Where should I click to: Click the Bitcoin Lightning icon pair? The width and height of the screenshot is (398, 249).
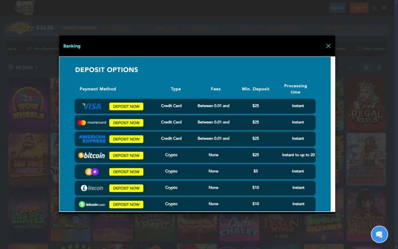click(x=92, y=172)
